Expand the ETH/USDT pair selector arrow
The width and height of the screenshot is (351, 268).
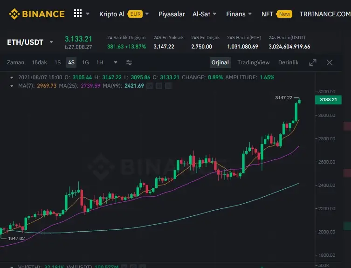[51, 42]
